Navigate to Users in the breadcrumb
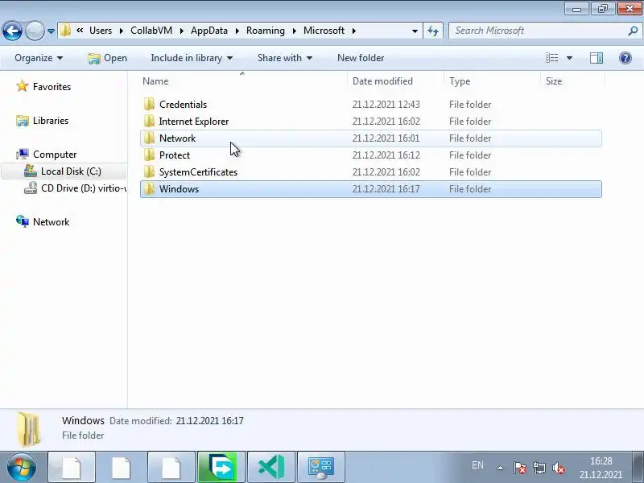644x483 pixels. pyautogui.click(x=101, y=31)
